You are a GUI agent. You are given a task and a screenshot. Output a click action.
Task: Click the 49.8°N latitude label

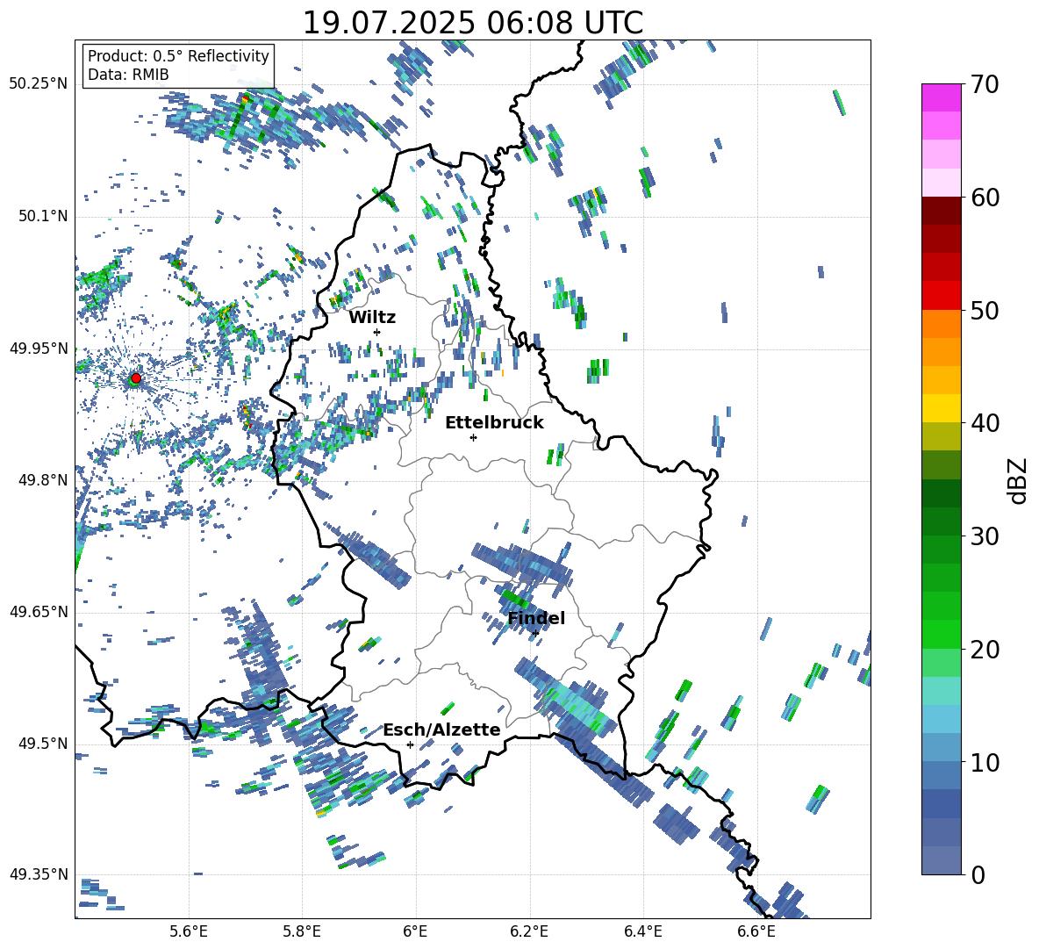click(42, 480)
